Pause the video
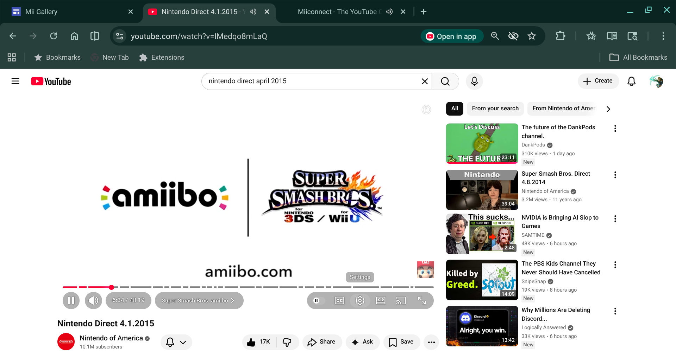The width and height of the screenshot is (676, 352). pyautogui.click(x=71, y=301)
